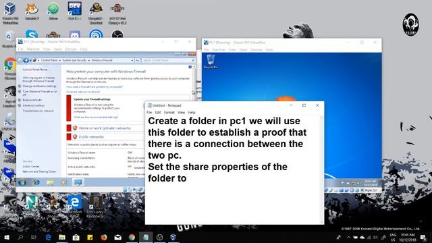Open Tom Clancy's Rainbow Six desktop shortcut
Screen dimensions: 432x243
[x=96, y=207]
